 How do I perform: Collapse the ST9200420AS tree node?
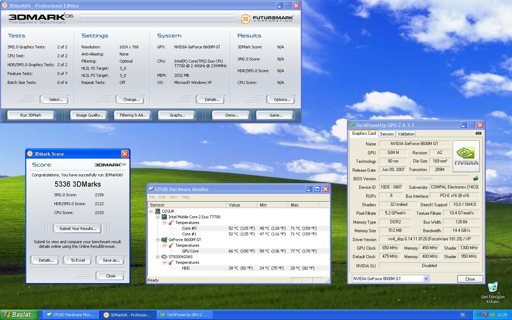coord(158,257)
